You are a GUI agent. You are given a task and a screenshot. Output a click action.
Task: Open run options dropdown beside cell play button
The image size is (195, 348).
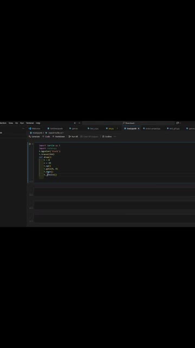[x=32, y=144]
